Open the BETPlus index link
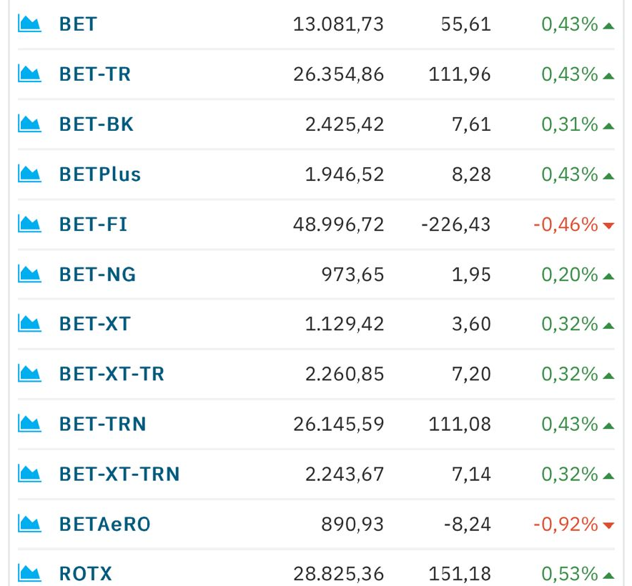The width and height of the screenshot is (632, 586). tap(100, 174)
